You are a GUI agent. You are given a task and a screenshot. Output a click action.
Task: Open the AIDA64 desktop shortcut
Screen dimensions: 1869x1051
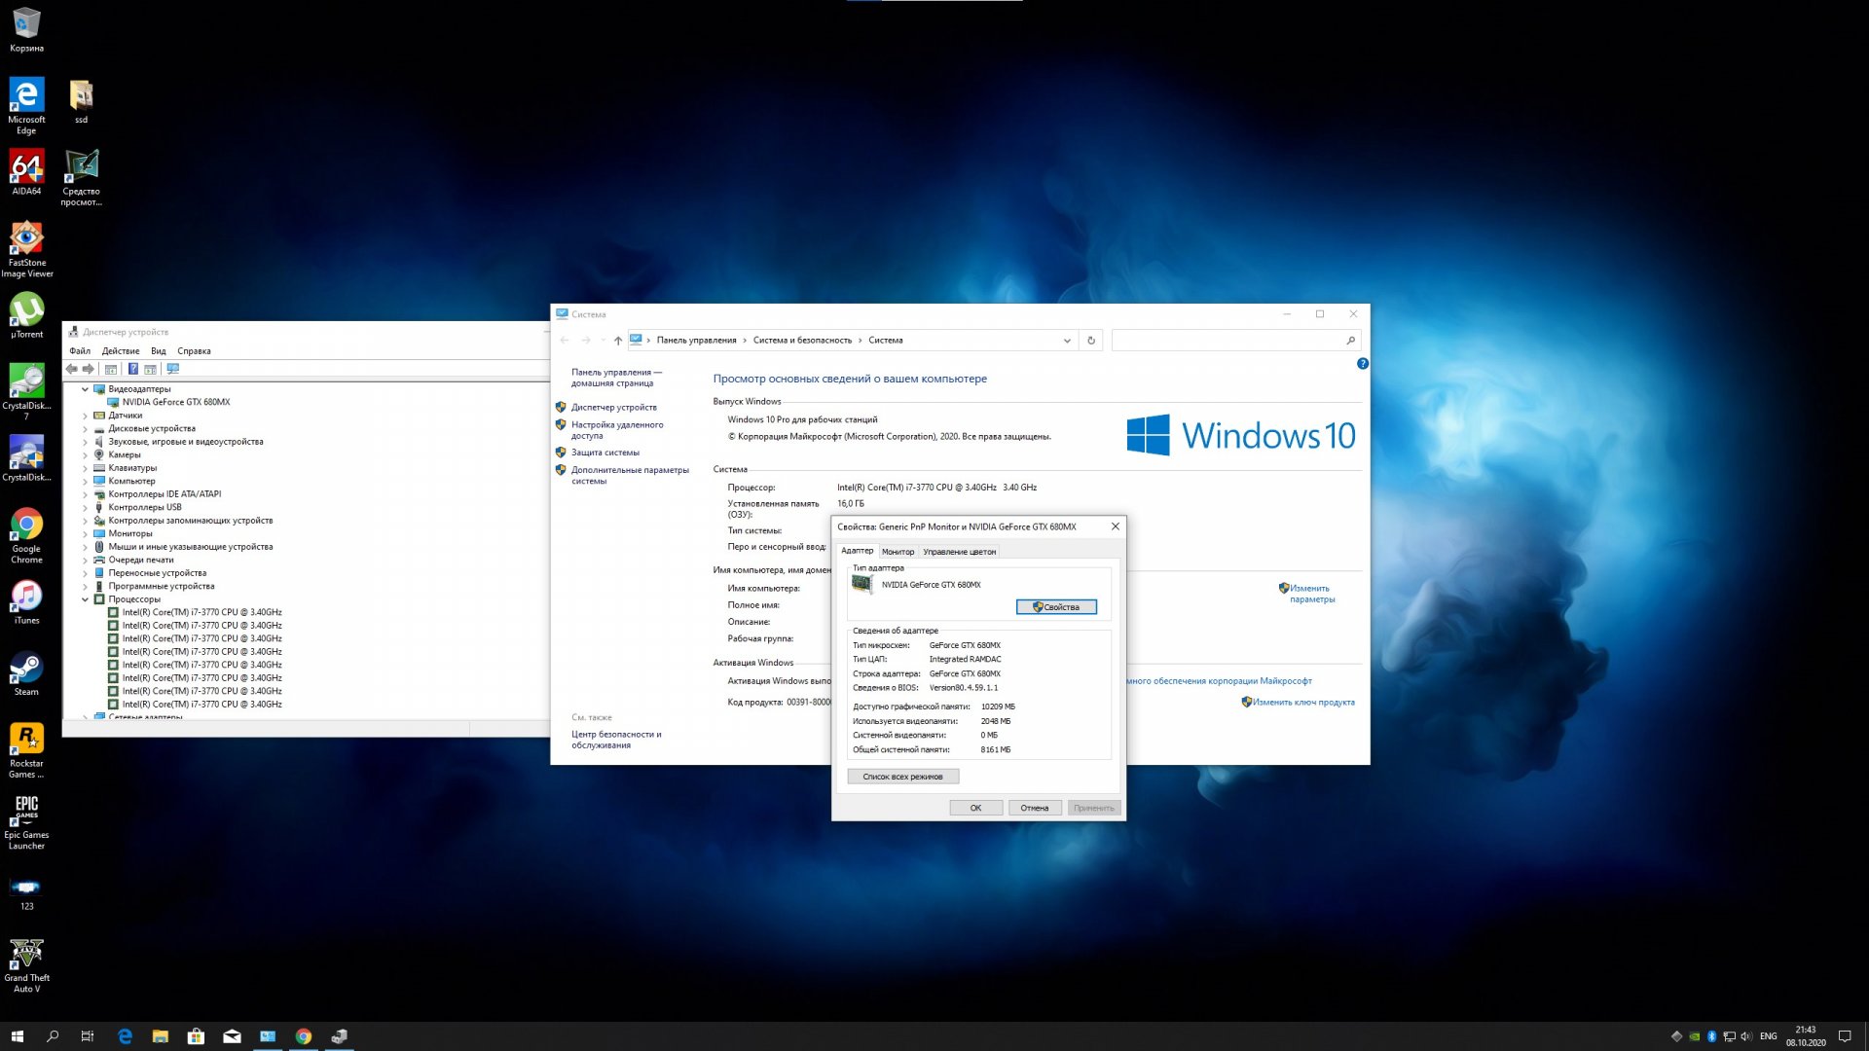pyautogui.click(x=26, y=172)
